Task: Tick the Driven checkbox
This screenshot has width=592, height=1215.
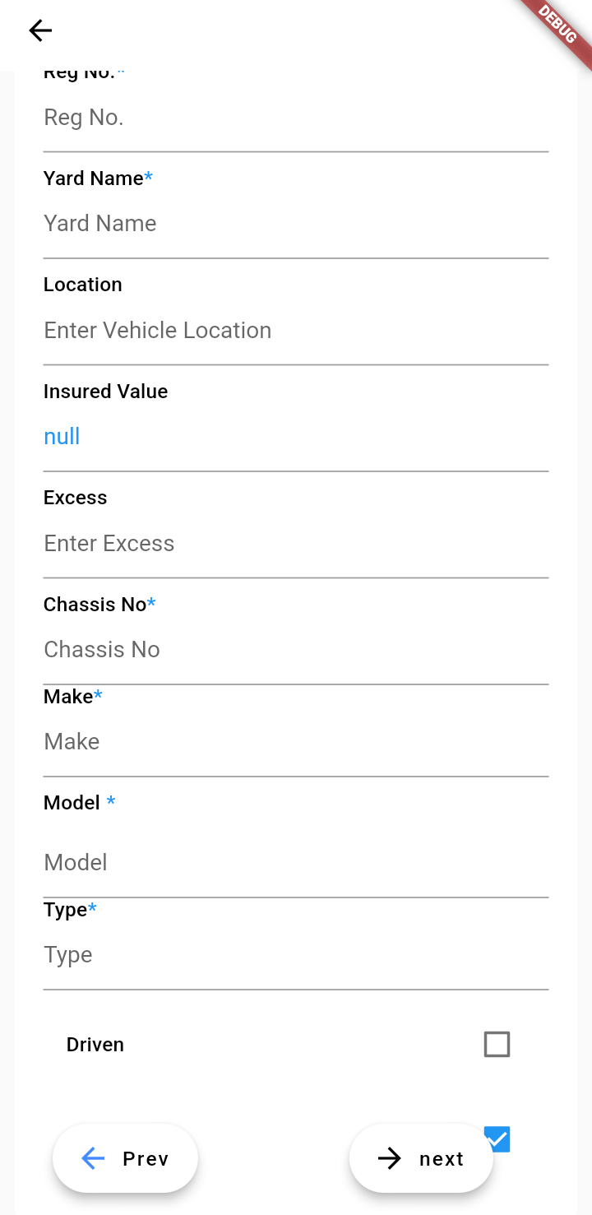Action: [x=497, y=1045]
